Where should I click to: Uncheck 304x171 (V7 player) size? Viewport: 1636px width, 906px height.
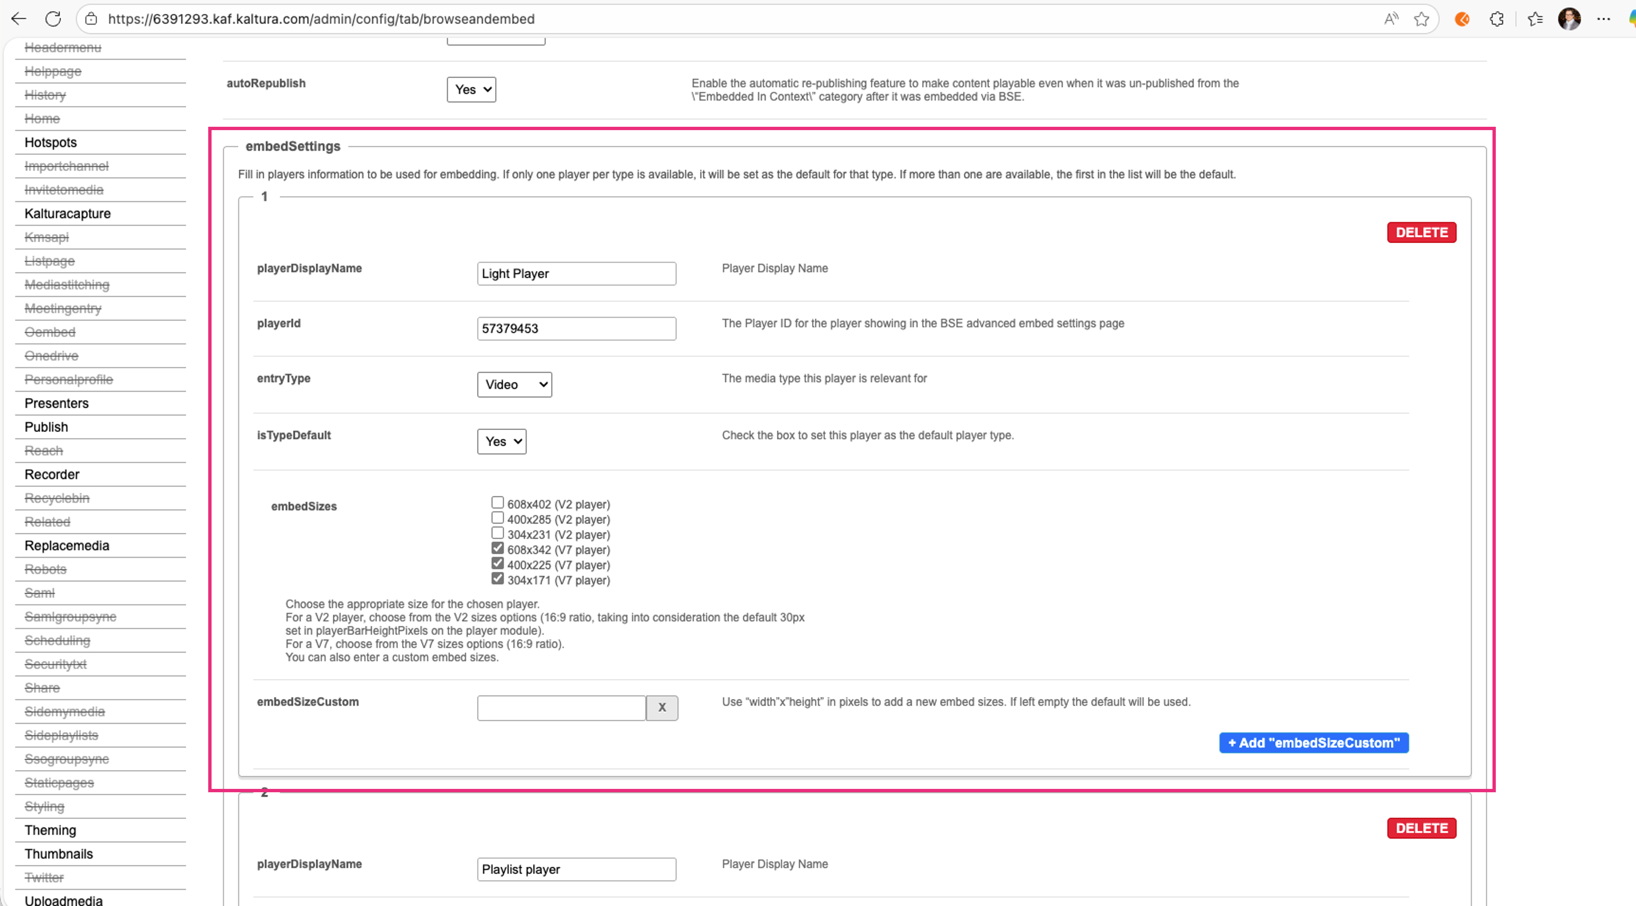[497, 579]
